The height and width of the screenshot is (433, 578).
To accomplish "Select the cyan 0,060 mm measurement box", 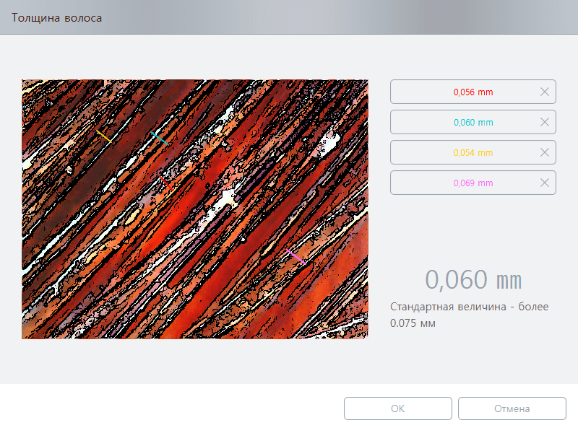I will point(473,122).
